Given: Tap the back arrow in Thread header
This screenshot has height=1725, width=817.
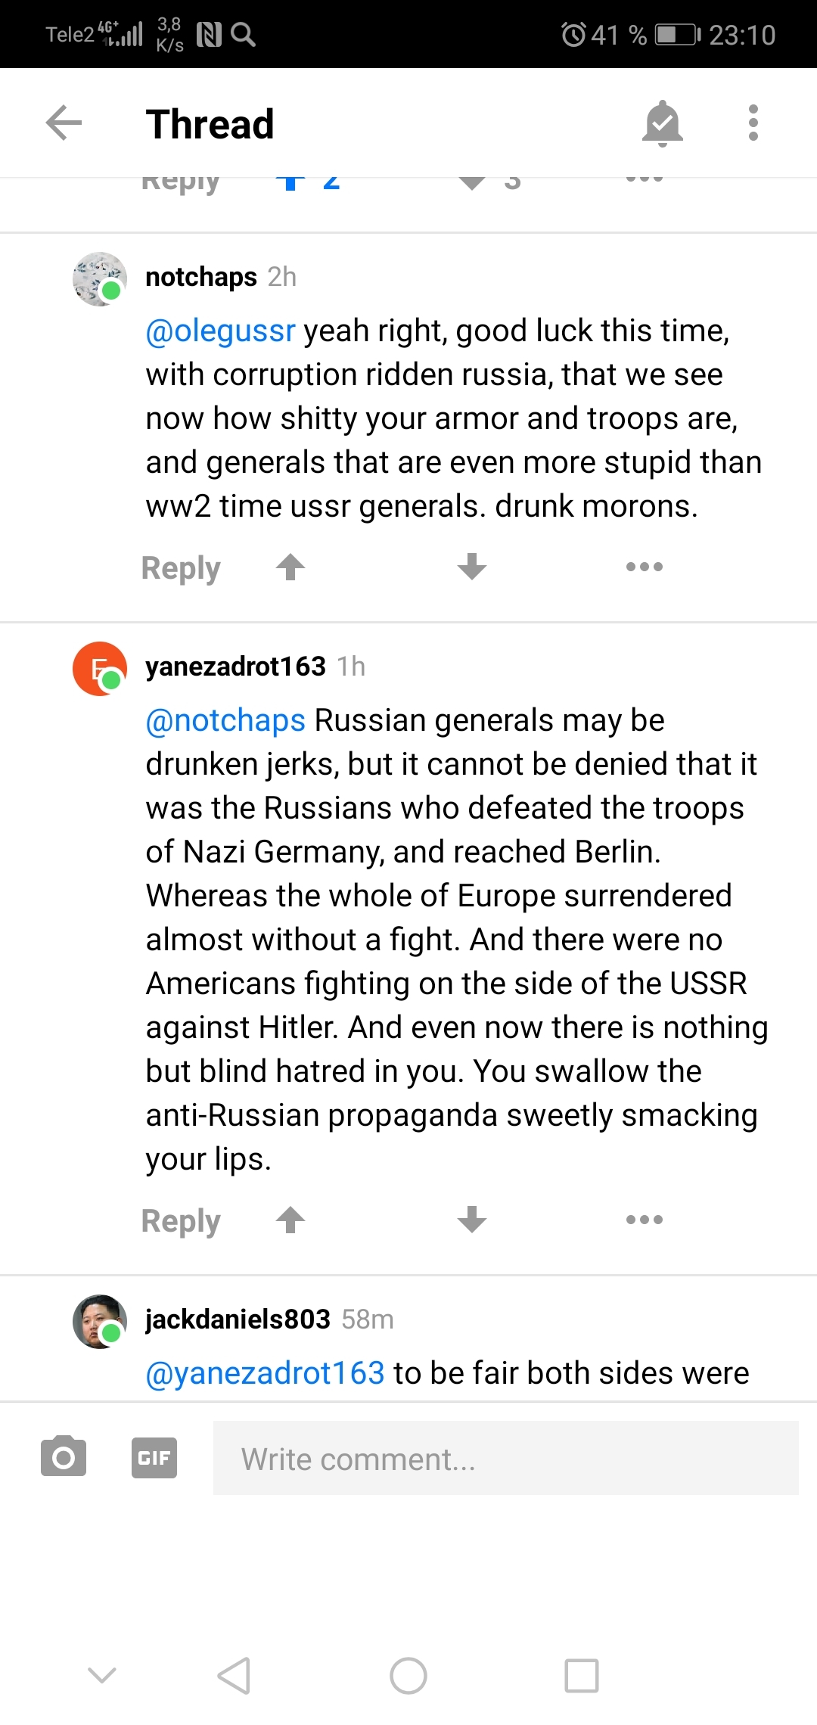Looking at the screenshot, I should coord(64,123).
